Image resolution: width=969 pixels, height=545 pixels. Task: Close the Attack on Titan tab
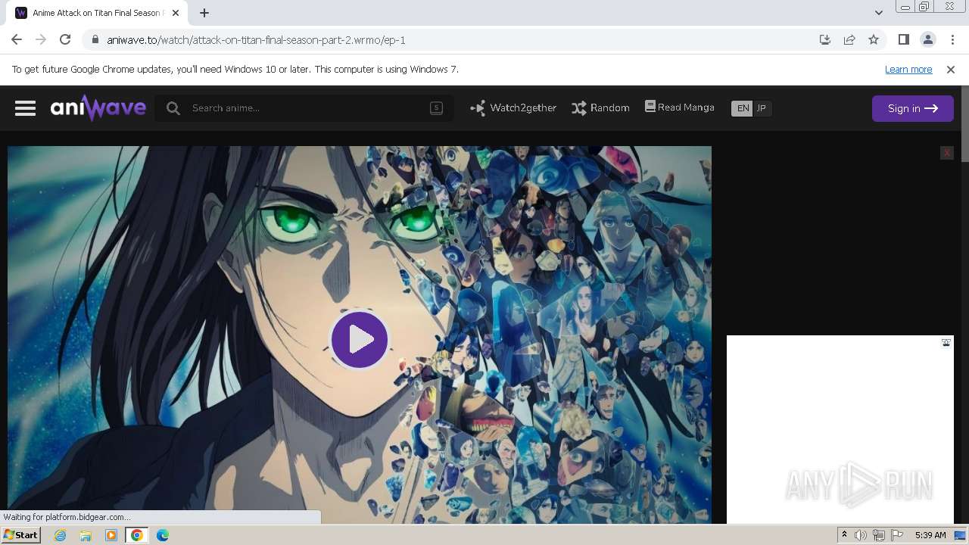point(176,13)
